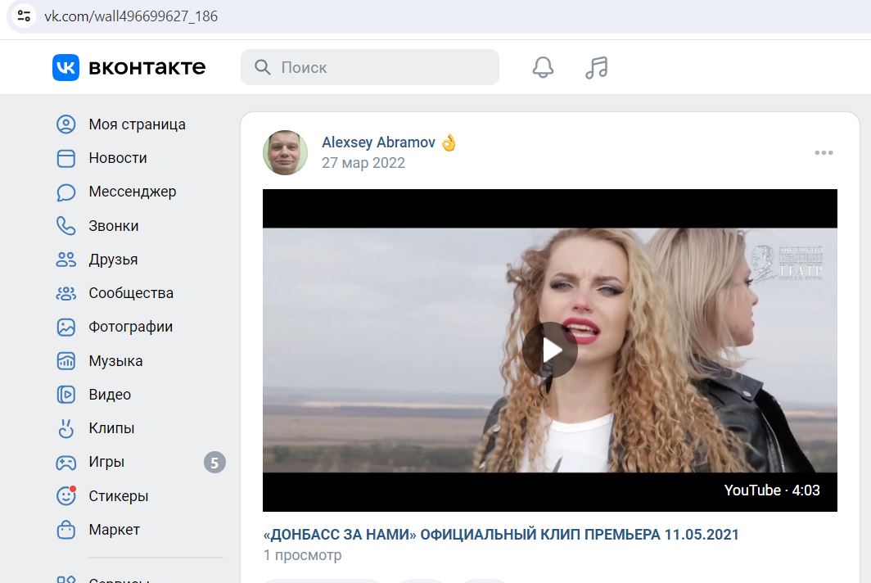Click the YouTube · 4:03 duration label
The height and width of the screenshot is (583, 871).
pyautogui.click(x=772, y=490)
